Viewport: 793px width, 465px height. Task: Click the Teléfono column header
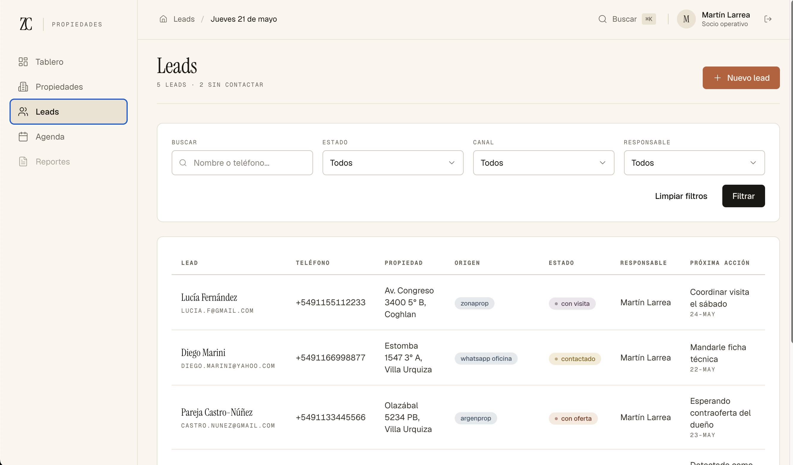click(312, 263)
